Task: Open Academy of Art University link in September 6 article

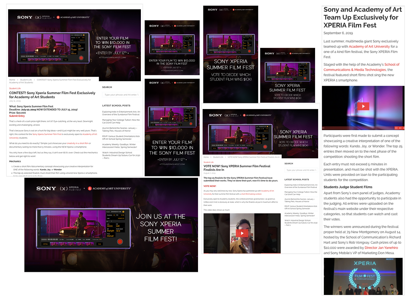Action: [x=369, y=47]
